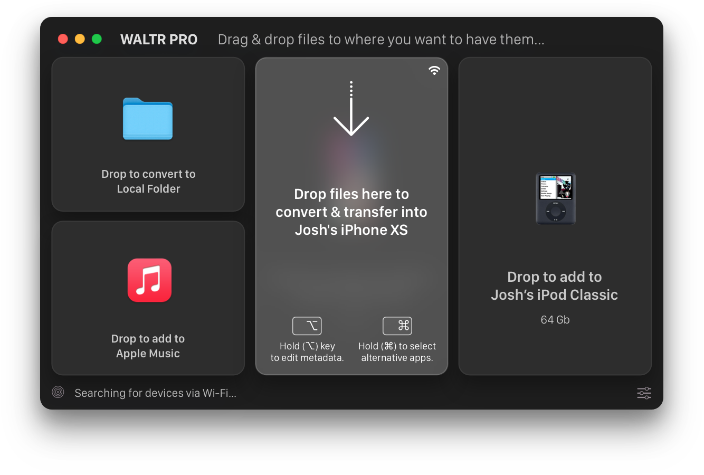The height and width of the screenshot is (475, 704).
Task: Select "Drop to add to Apple Music" label
Action: pos(148,346)
